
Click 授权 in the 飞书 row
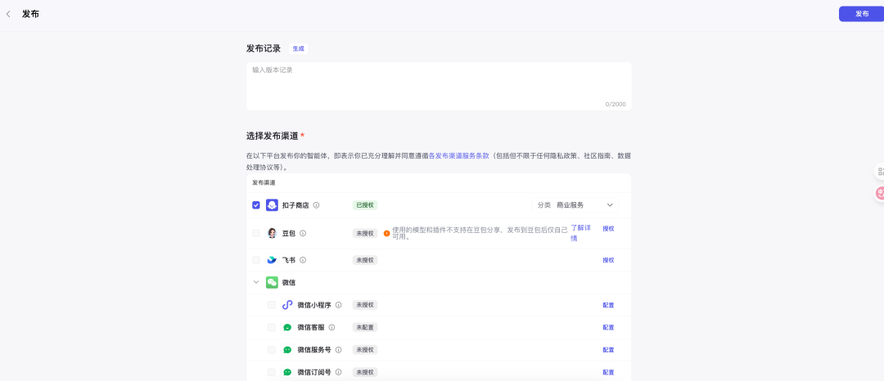coord(608,260)
